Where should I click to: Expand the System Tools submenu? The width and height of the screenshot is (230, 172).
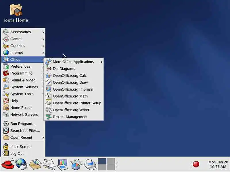pos(23,94)
